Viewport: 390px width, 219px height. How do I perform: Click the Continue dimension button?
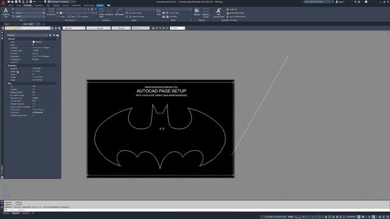tap(83, 16)
